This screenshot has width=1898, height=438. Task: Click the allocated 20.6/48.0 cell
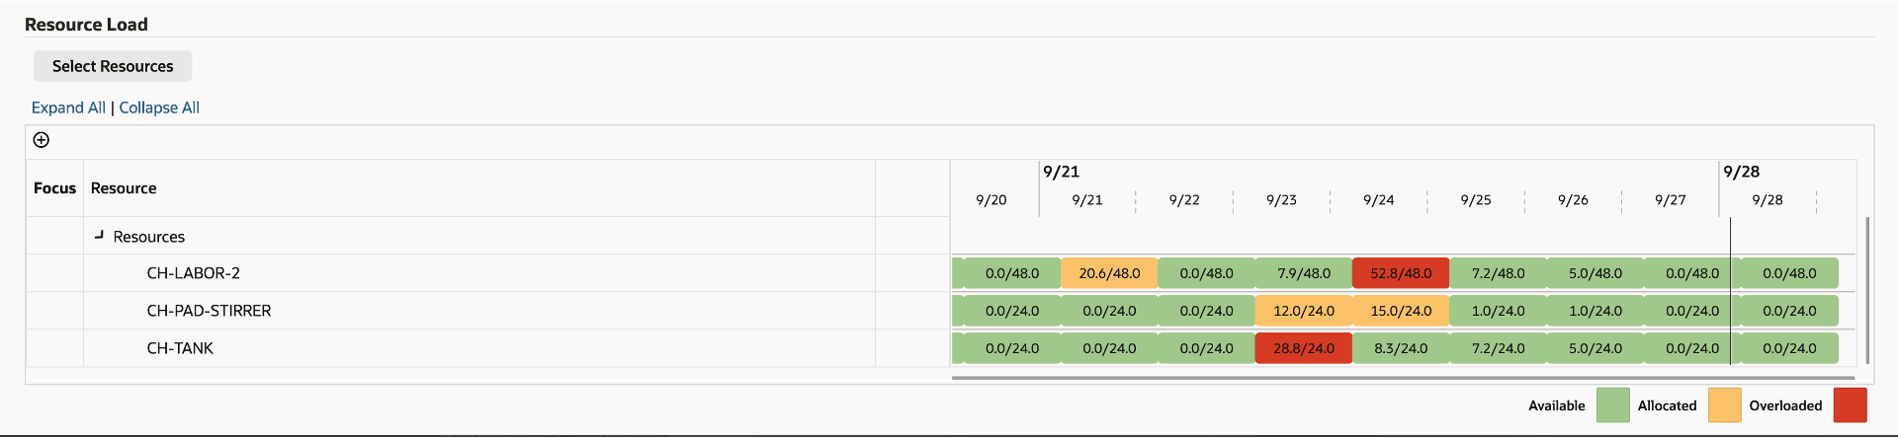[1109, 273]
